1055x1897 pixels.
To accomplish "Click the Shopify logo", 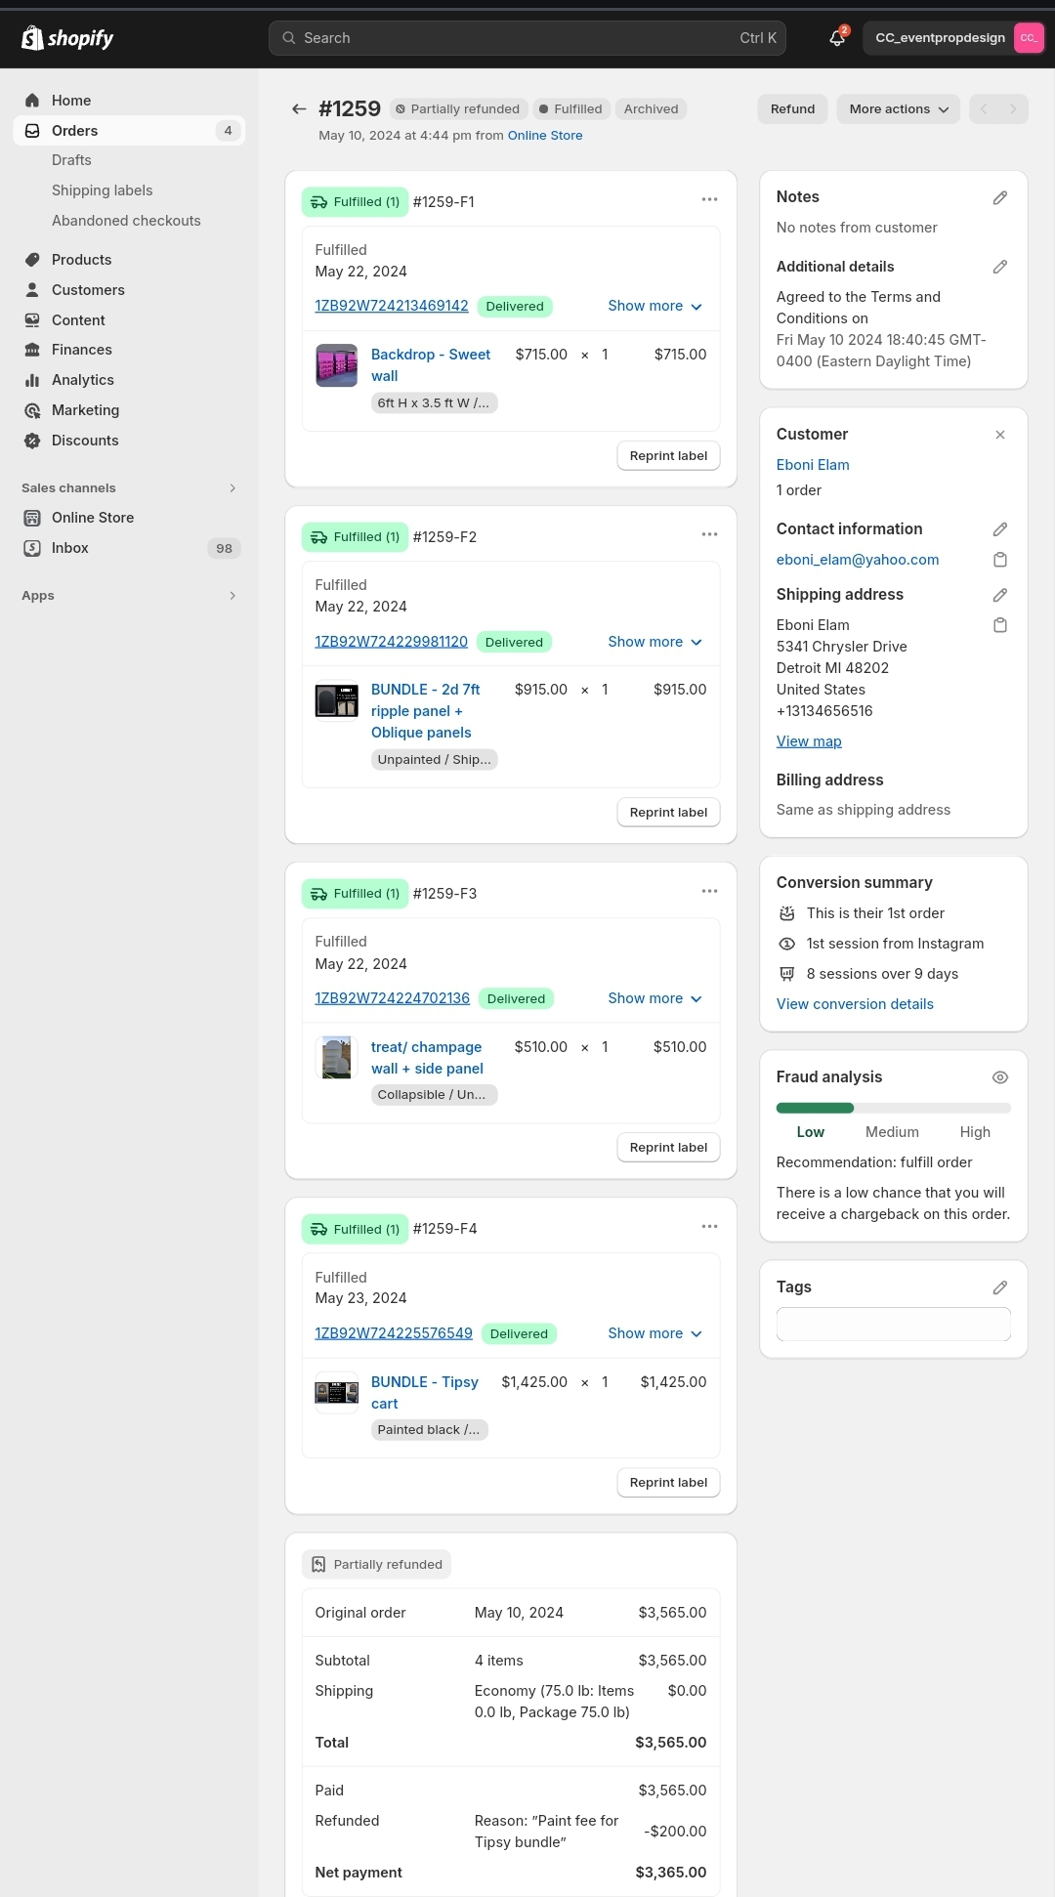I will pos(67,38).
